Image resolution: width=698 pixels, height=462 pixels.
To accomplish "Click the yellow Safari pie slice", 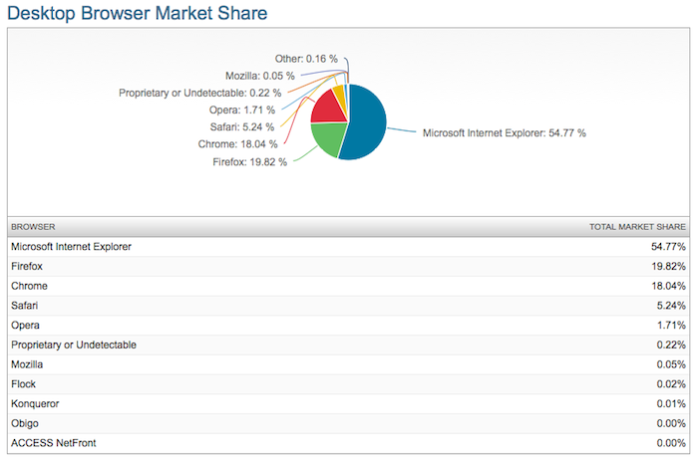I will [340, 96].
